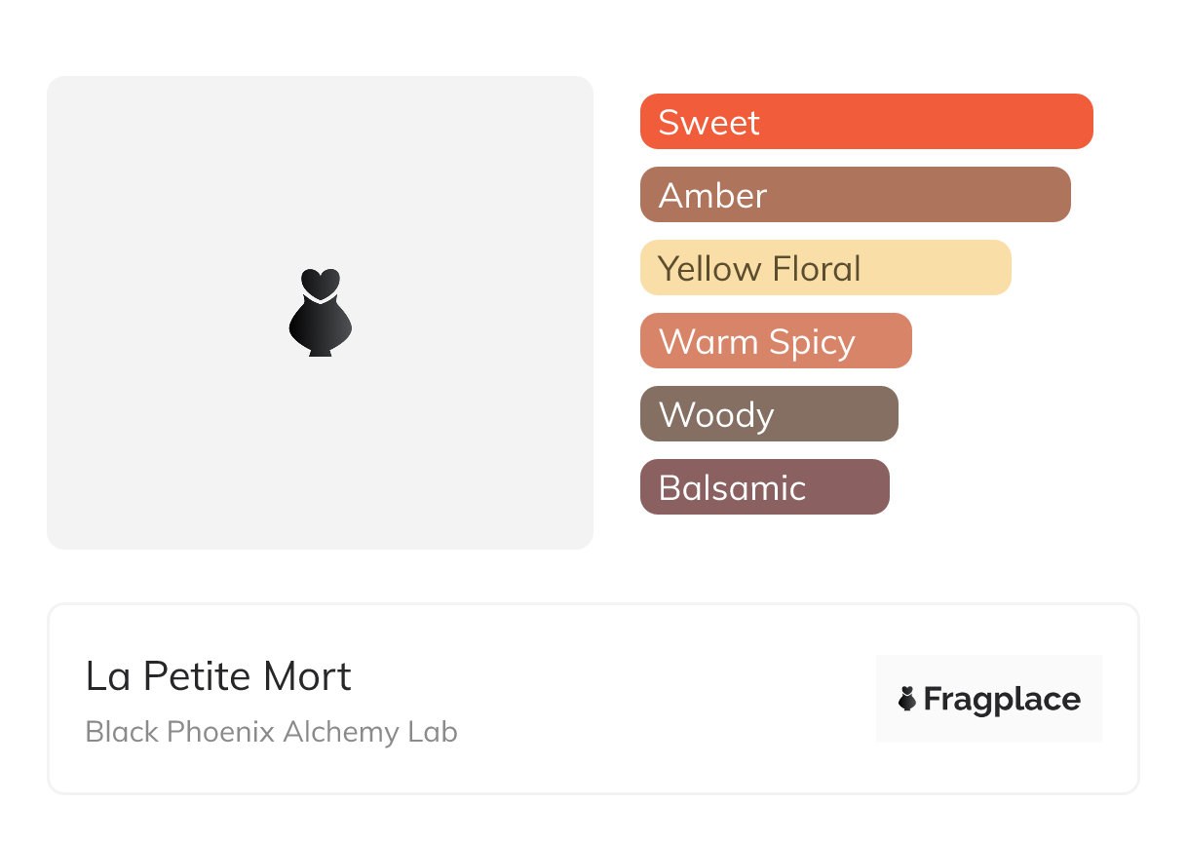Click the 'Yellow Floral' label text
Viewport: 1187px width, 842px height.
[x=759, y=269]
